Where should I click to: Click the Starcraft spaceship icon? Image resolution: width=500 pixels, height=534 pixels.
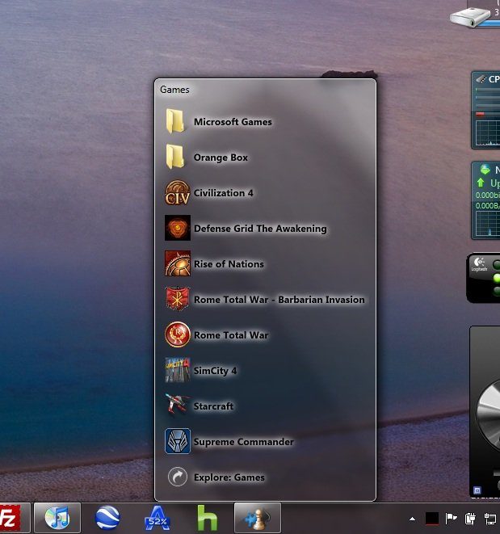(x=177, y=406)
